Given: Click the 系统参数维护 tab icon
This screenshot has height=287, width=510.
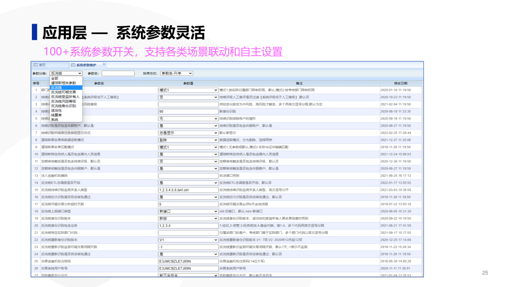Looking at the screenshot, I should [x=73, y=65].
